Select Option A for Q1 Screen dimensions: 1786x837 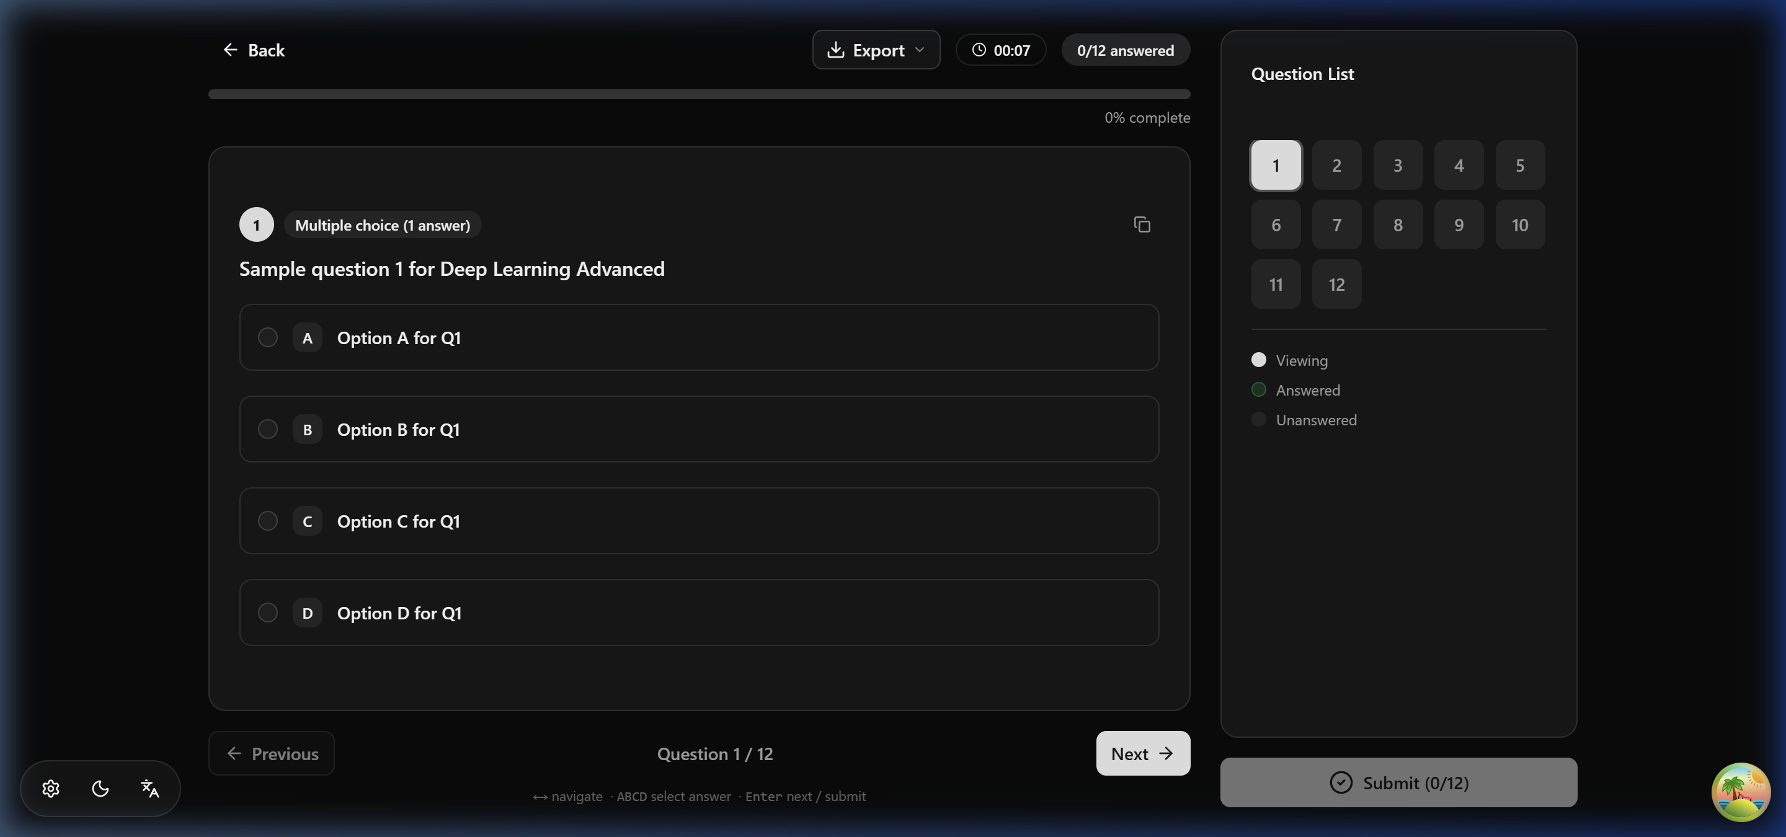(699, 337)
